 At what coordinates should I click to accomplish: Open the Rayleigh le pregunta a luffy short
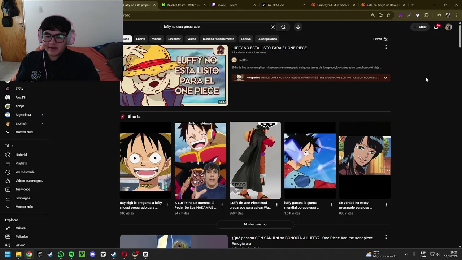[x=145, y=161]
